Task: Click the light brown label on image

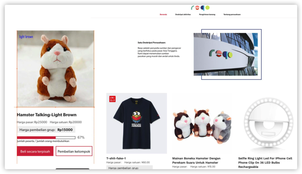Action: pos(26,37)
